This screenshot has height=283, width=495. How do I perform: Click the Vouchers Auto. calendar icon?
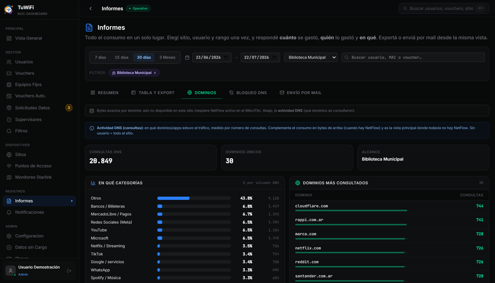point(9,96)
